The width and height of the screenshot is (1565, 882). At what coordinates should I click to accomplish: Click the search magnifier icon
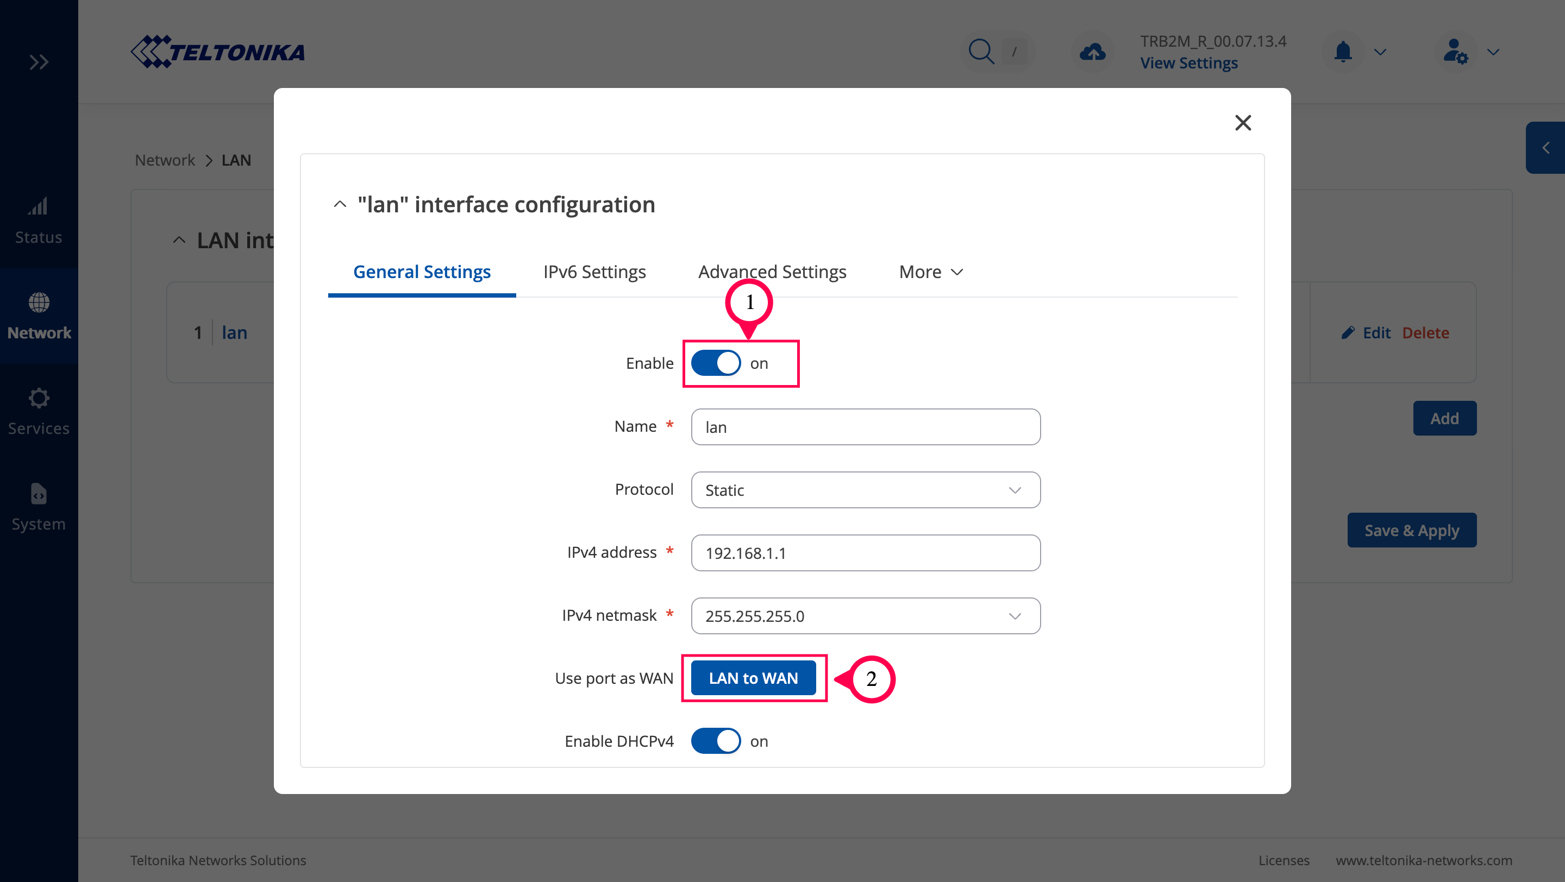980,52
